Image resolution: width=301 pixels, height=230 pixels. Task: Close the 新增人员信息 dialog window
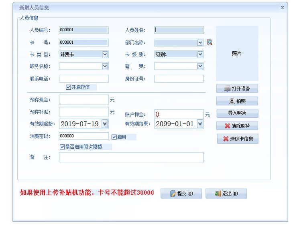[282, 8]
